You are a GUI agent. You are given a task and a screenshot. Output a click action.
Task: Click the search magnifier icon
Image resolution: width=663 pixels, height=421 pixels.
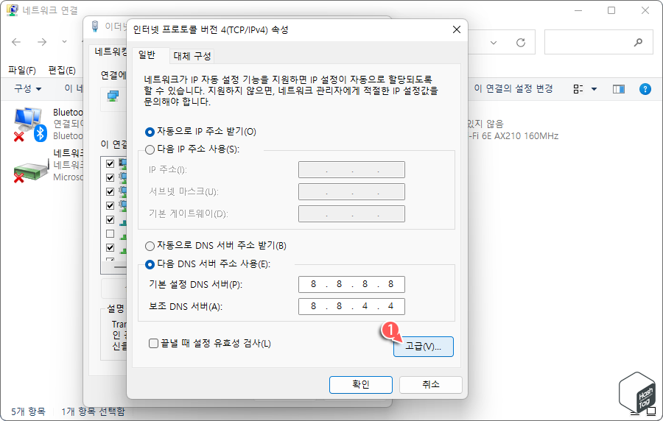[638, 42]
